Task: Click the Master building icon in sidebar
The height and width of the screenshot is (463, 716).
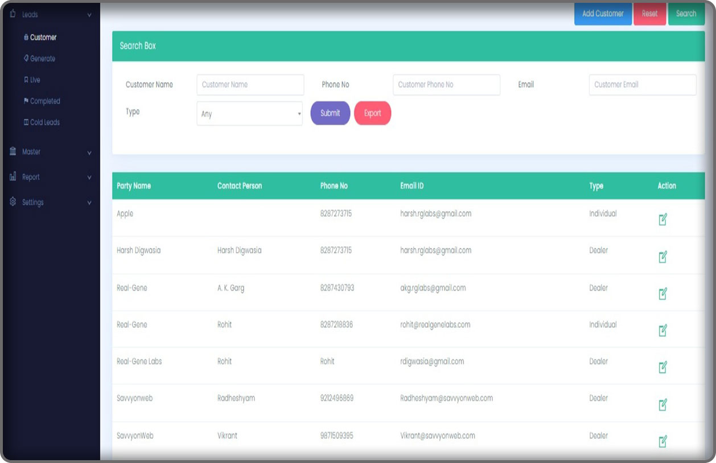Action: [x=13, y=151]
